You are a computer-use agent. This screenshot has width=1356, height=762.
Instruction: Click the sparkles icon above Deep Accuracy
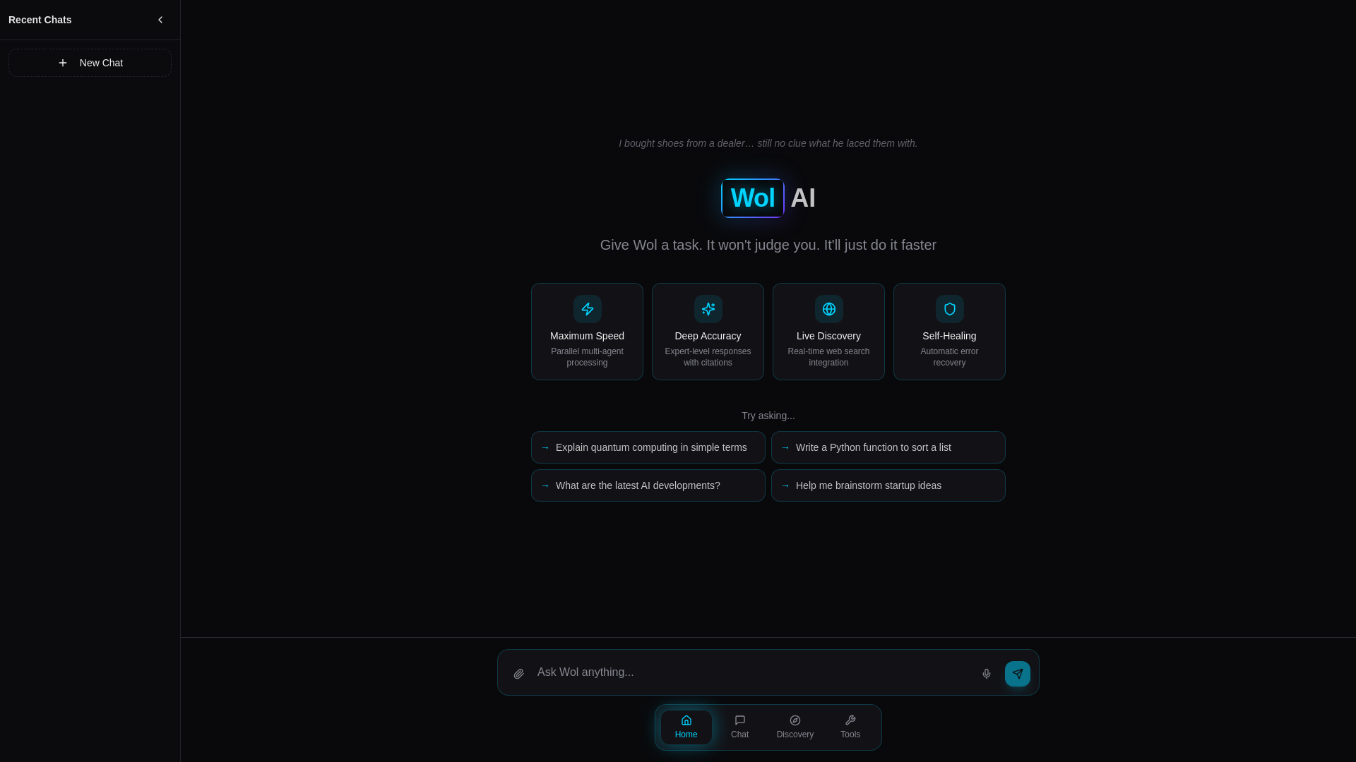pyautogui.click(x=707, y=308)
